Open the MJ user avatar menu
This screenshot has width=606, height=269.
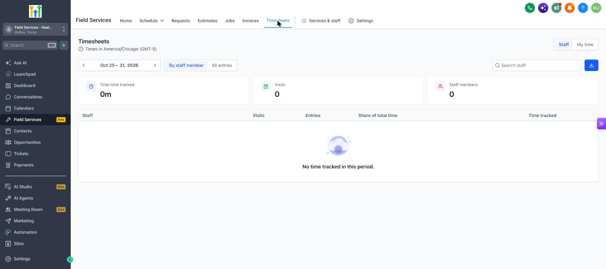596,8
